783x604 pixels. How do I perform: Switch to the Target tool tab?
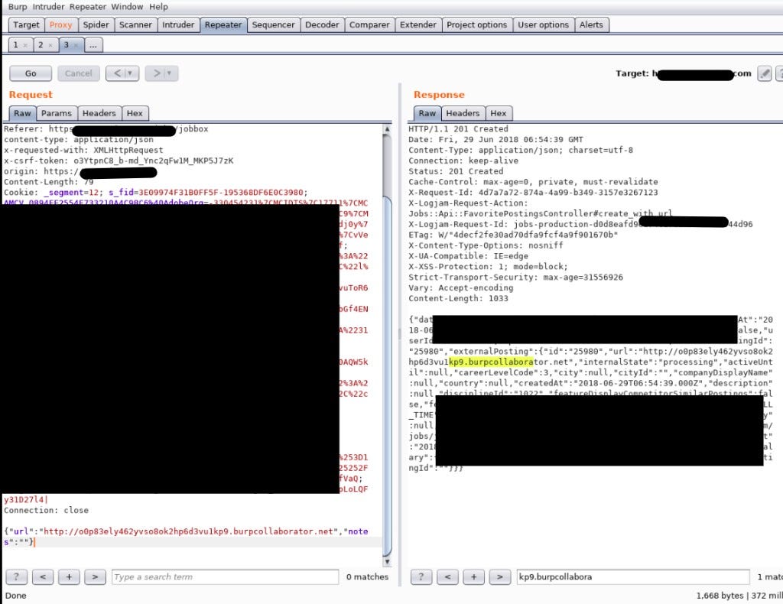click(x=26, y=25)
